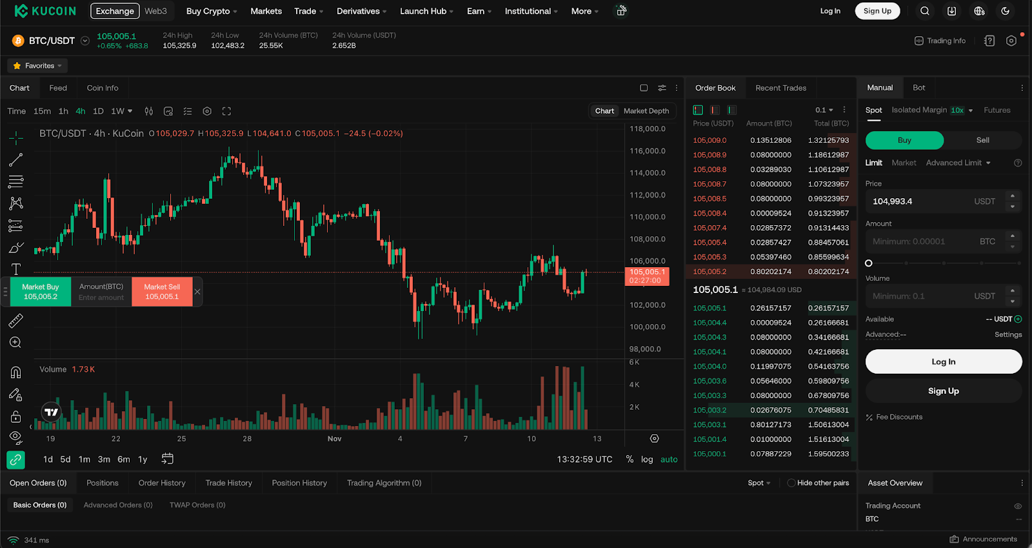Open the 1W timeframe dropdown
1032x548 pixels.
coord(121,111)
